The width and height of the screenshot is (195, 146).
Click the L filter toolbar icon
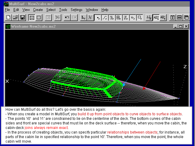coord(83,18)
